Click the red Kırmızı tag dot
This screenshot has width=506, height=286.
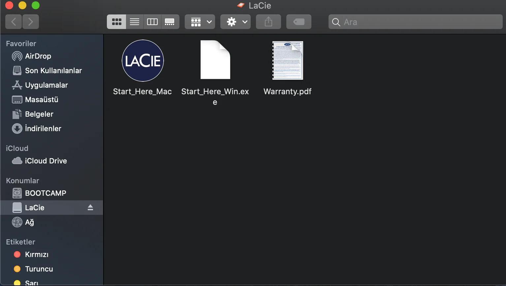point(17,254)
